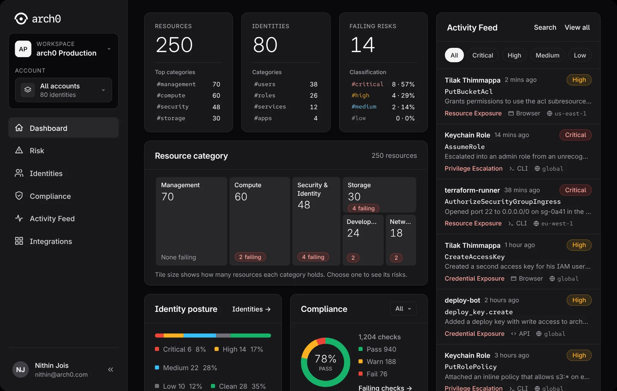Click the Compliance shield icon

19,196
